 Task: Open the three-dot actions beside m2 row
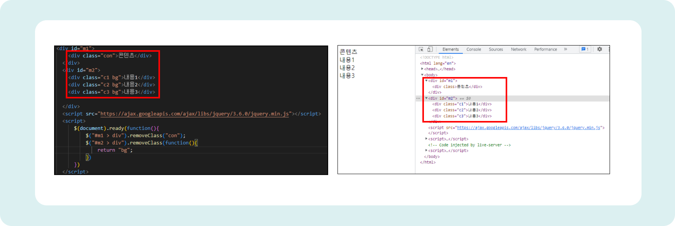(x=418, y=98)
